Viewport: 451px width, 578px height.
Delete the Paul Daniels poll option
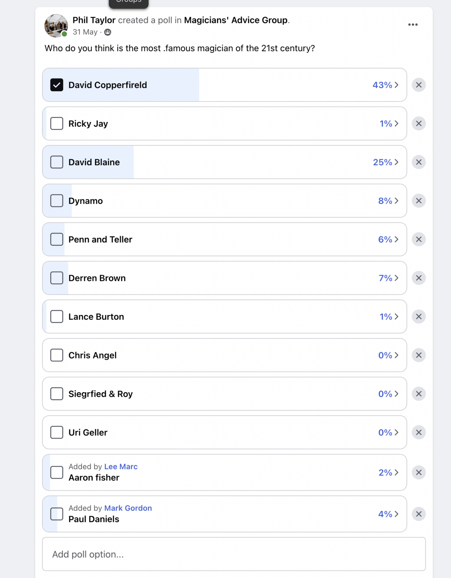click(419, 514)
